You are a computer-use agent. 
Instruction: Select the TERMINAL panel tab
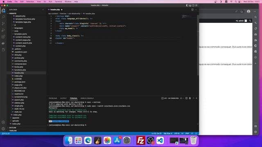click(x=74, y=98)
